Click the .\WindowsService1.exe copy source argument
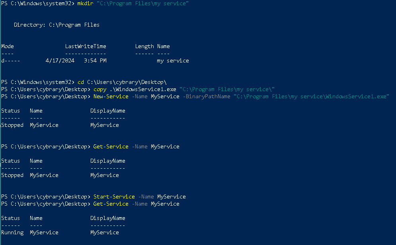This screenshot has height=245, width=396. [142, 89]
